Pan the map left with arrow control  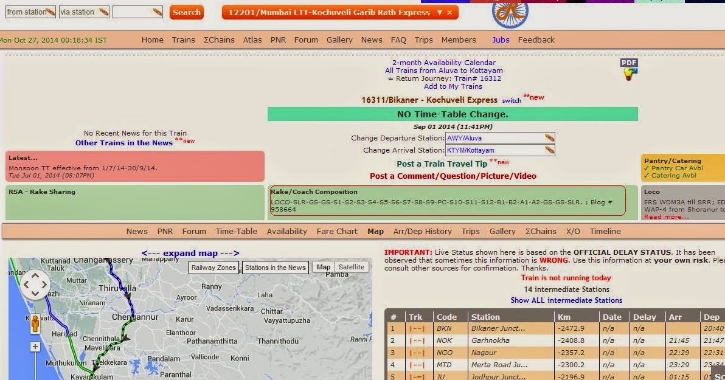26,285
